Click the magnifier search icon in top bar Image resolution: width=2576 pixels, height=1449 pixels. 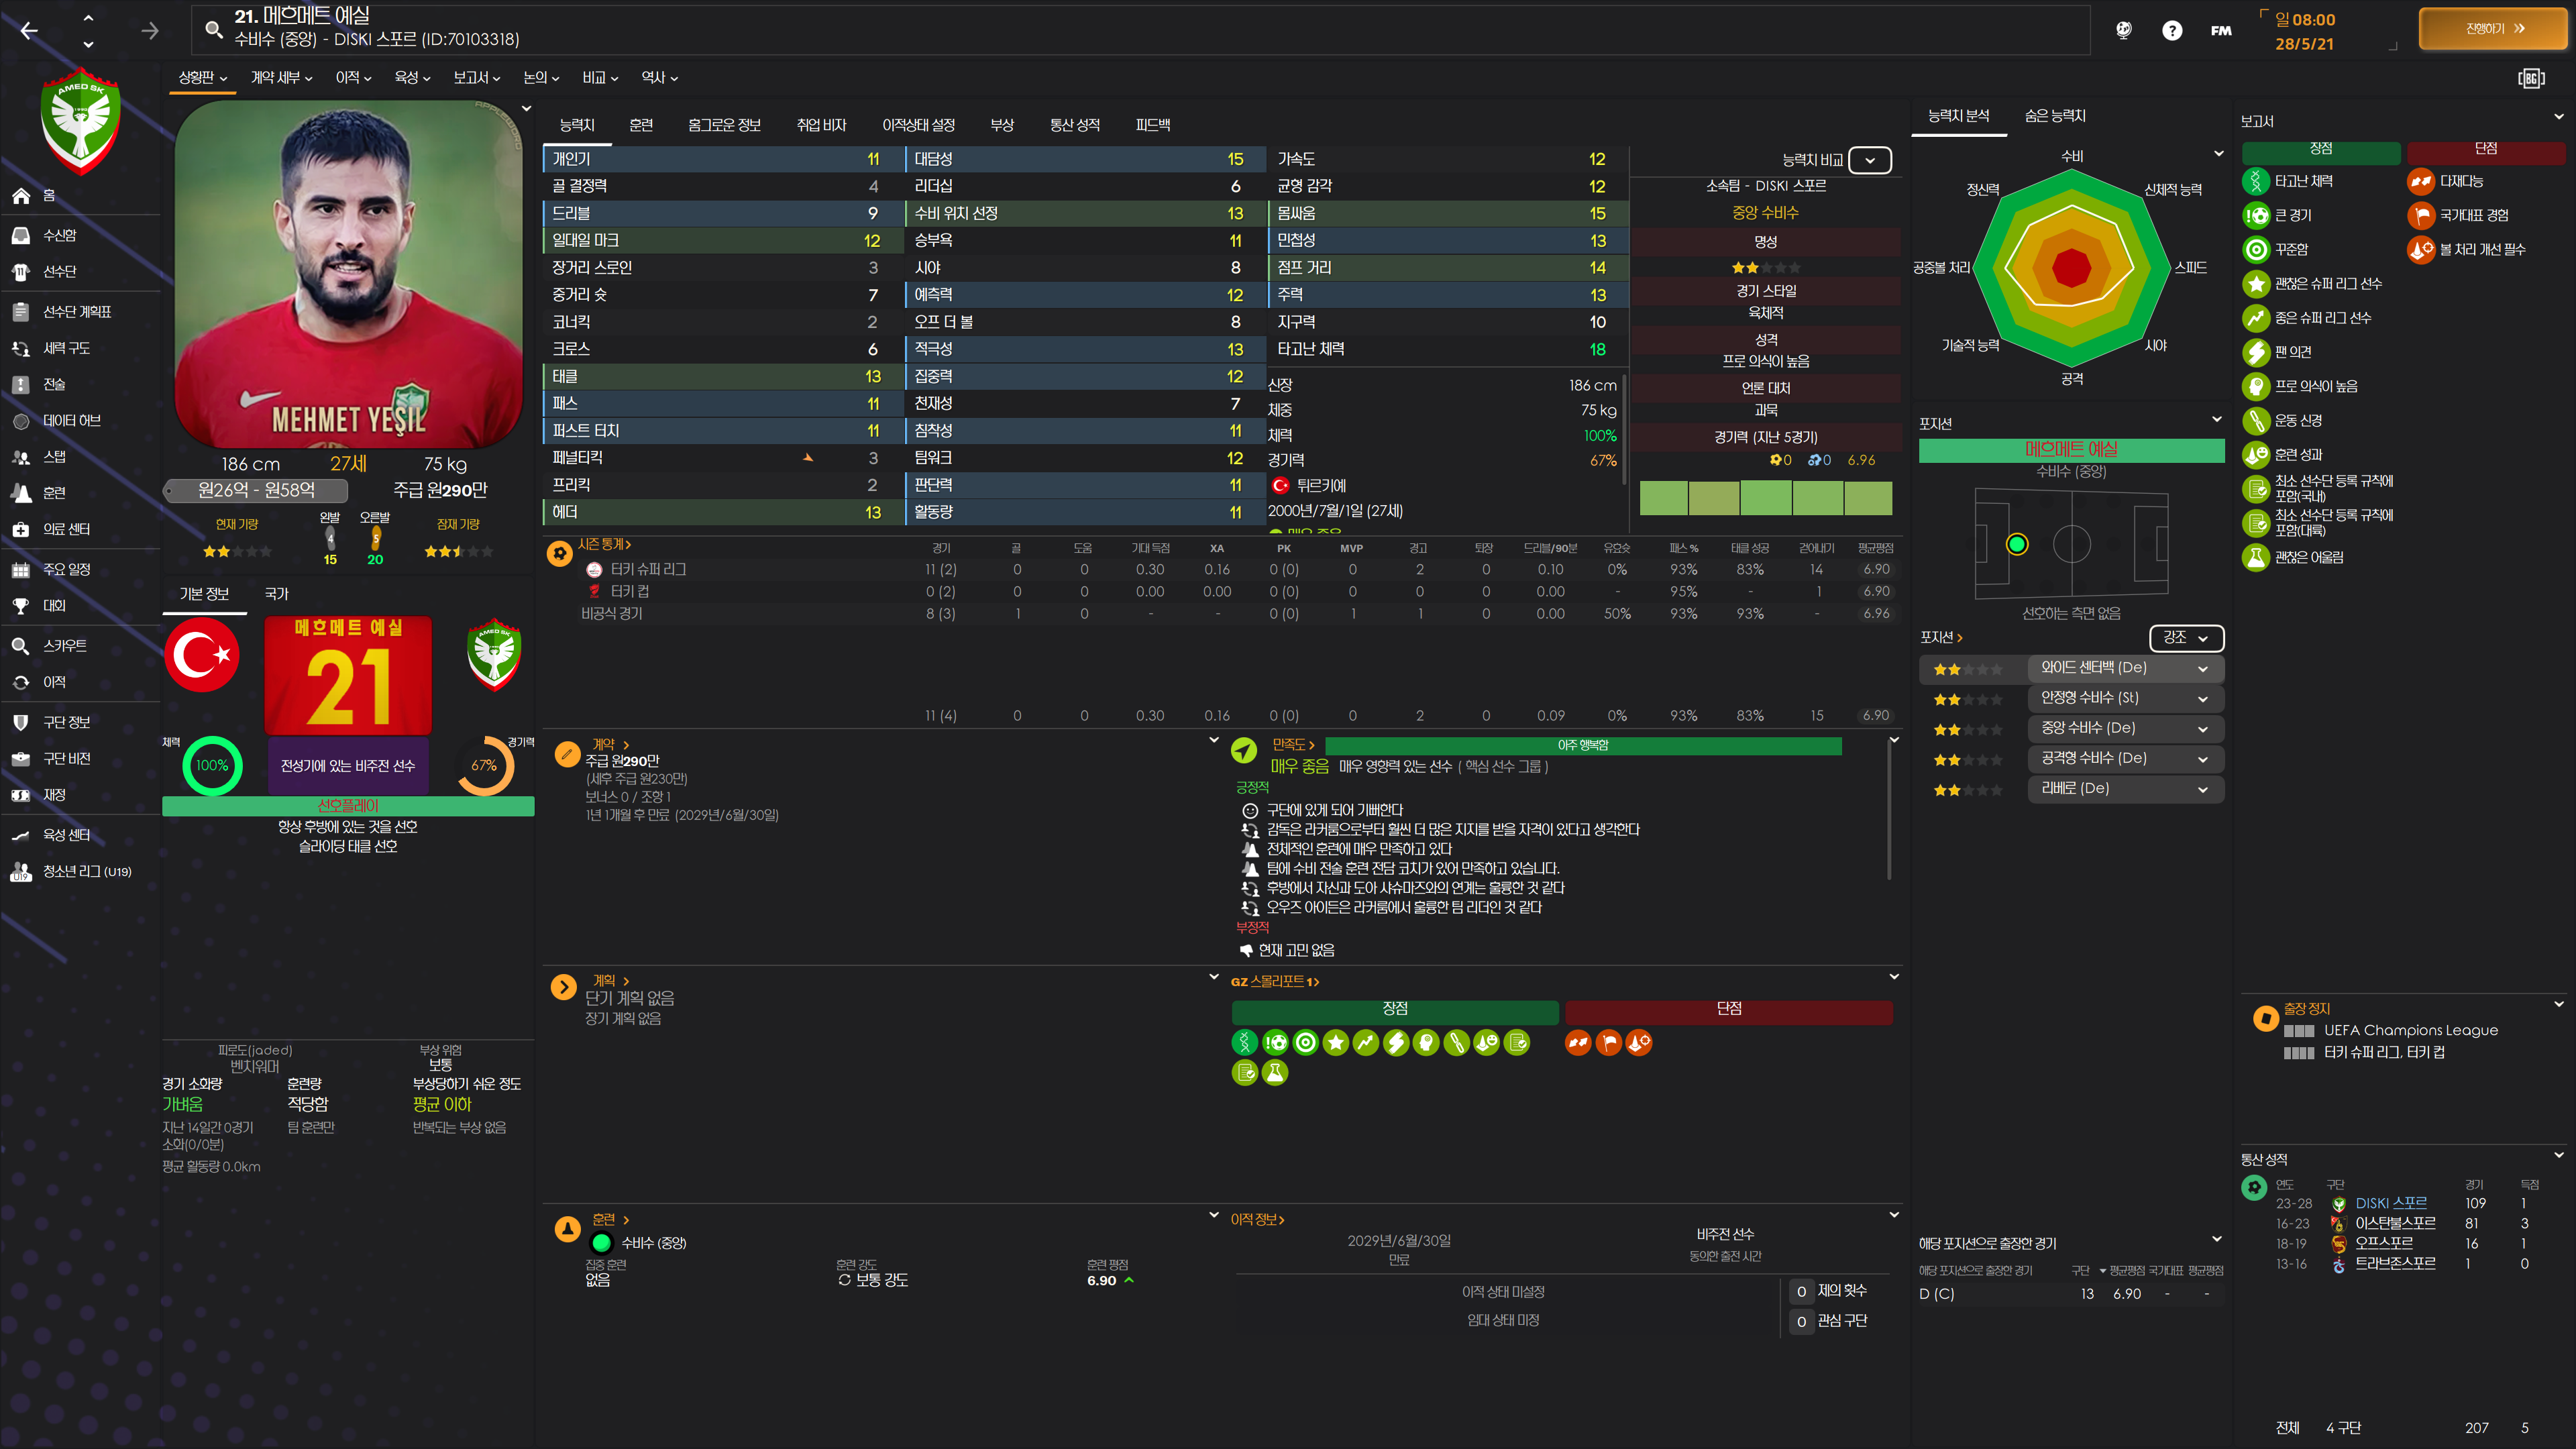[x=213, y=29]
